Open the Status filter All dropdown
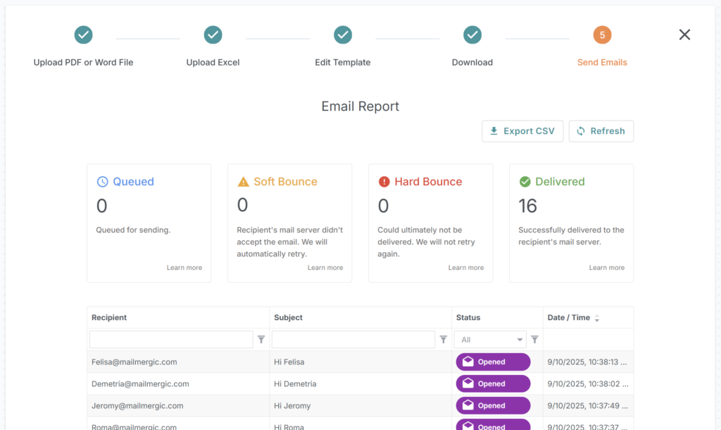 [x=490, y=339]
